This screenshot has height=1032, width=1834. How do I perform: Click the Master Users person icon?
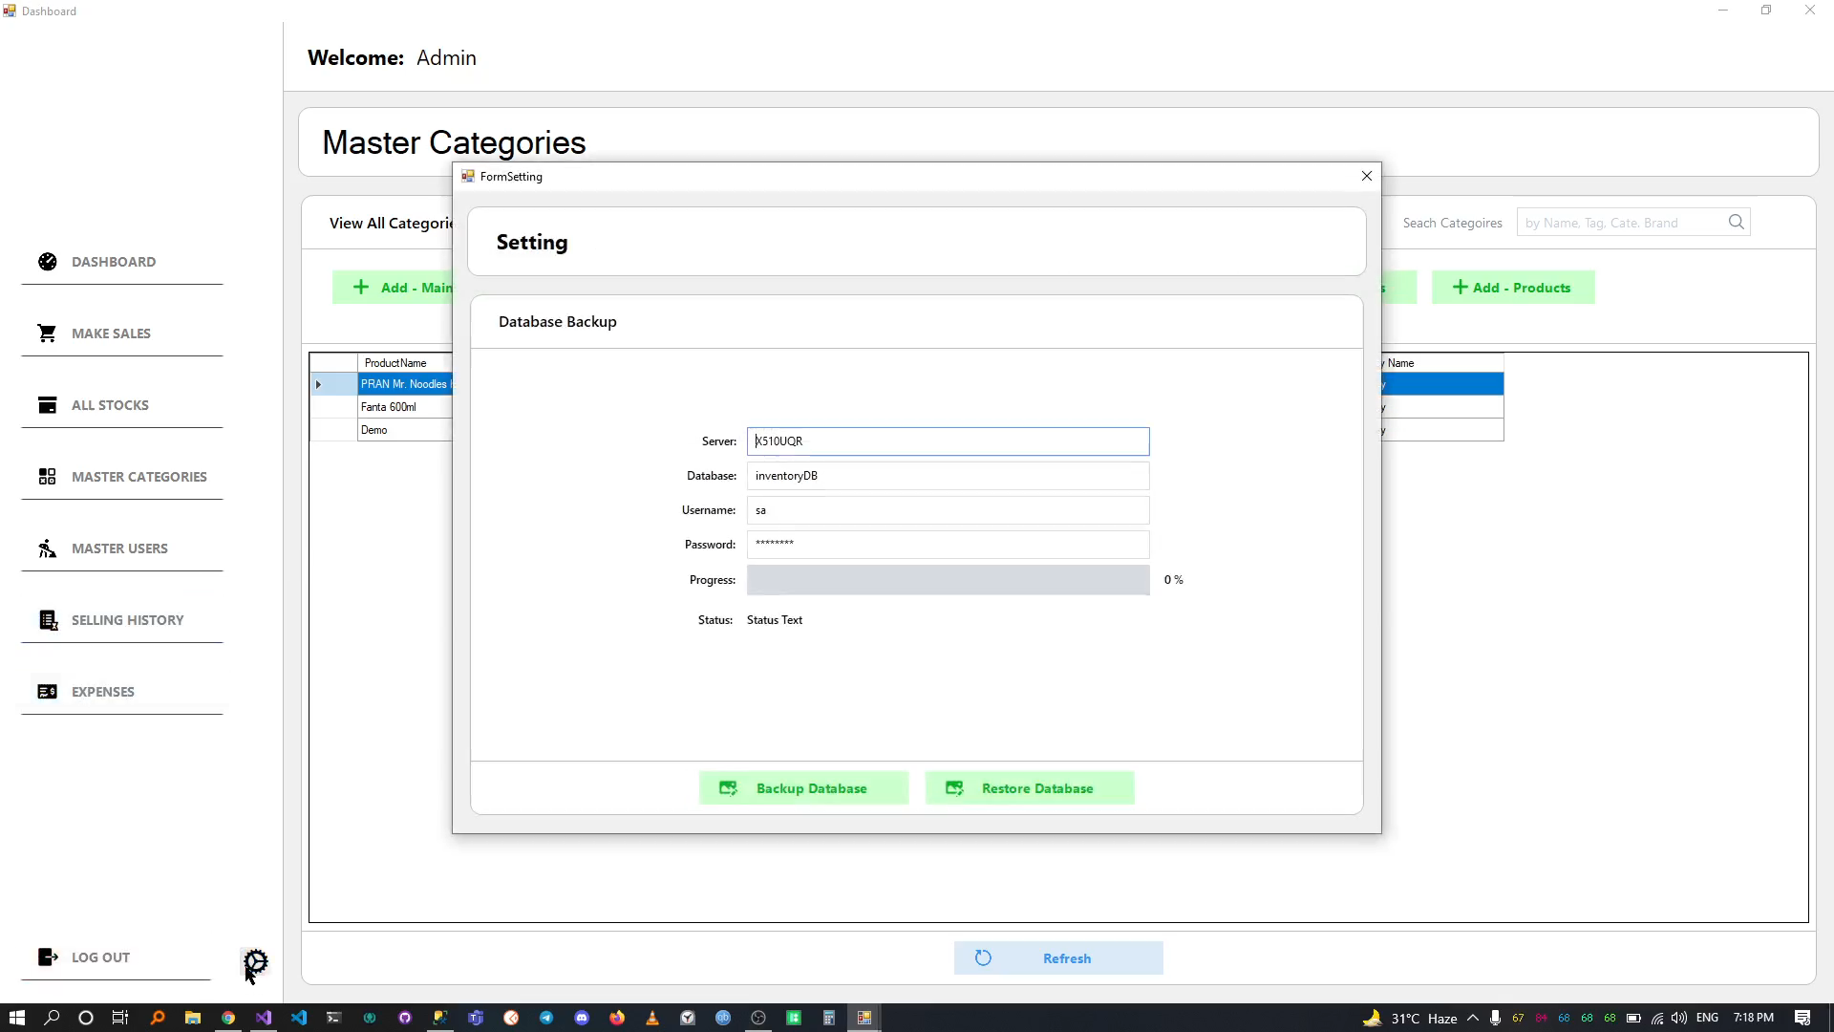[47, 548]
